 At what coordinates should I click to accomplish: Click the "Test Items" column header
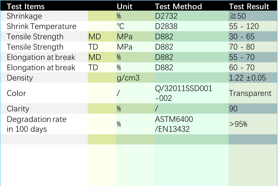(26, 6)
